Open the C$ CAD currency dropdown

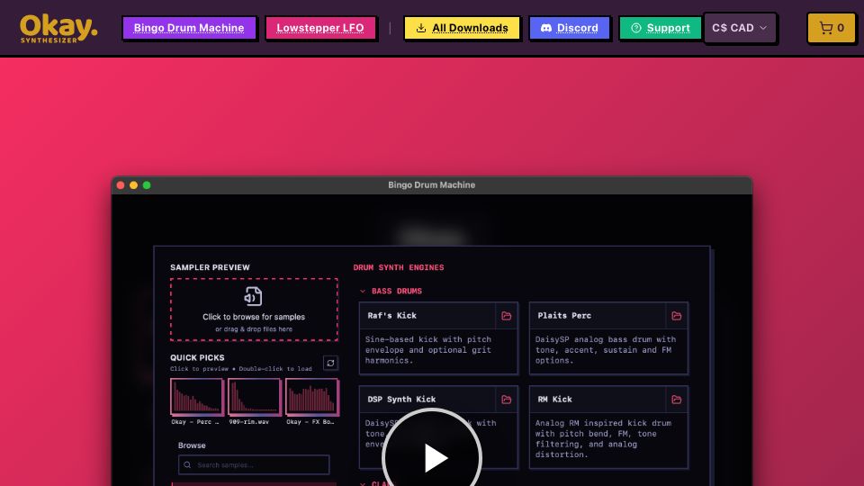coord(740,28)
